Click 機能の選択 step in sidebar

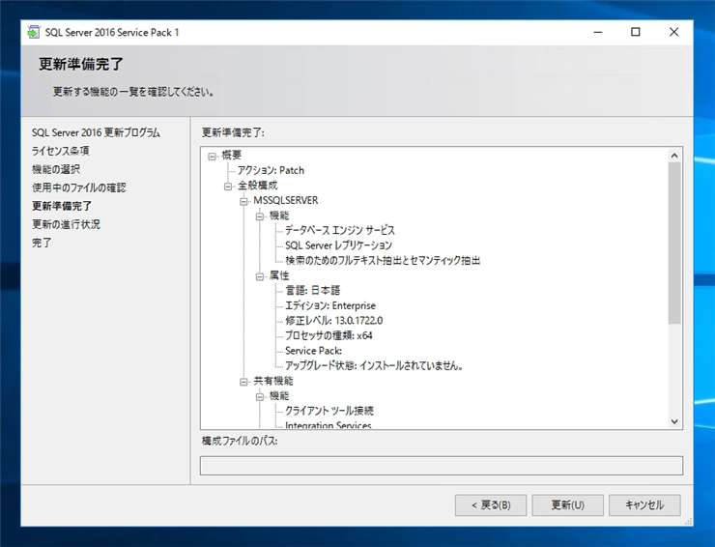coord(56,169)
